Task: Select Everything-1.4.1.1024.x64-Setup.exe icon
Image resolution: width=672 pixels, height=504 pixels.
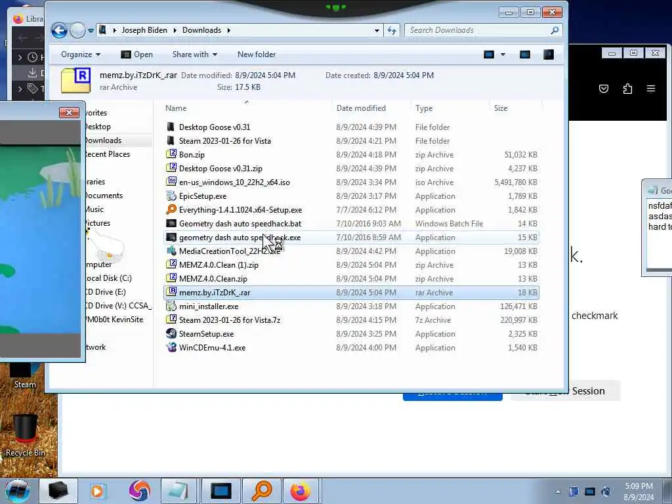Action: coord(171,209)
